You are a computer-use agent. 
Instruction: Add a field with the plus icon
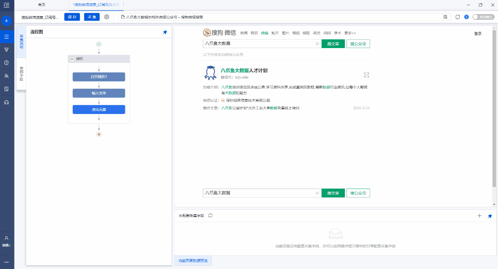tap(480, 216)
